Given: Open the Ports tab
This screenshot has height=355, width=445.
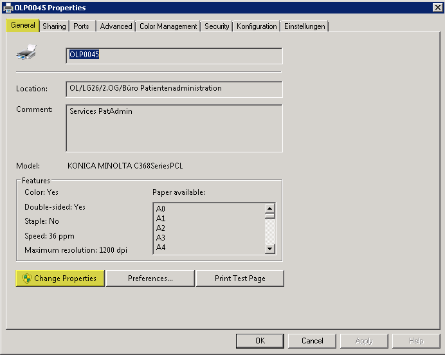Looking at the screenshot, I should (81, 26).
